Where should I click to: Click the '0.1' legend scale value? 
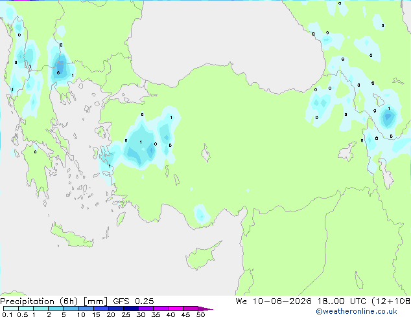tap(7, 314)
